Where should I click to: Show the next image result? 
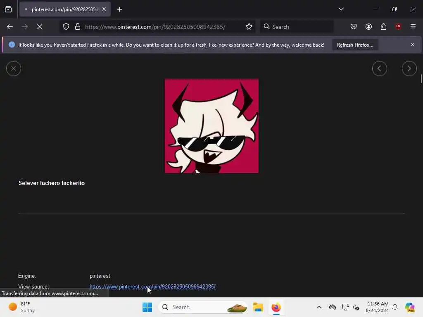409,69
